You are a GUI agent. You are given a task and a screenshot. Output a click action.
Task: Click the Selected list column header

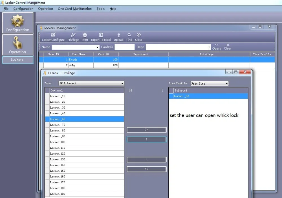tap(211, 91)
